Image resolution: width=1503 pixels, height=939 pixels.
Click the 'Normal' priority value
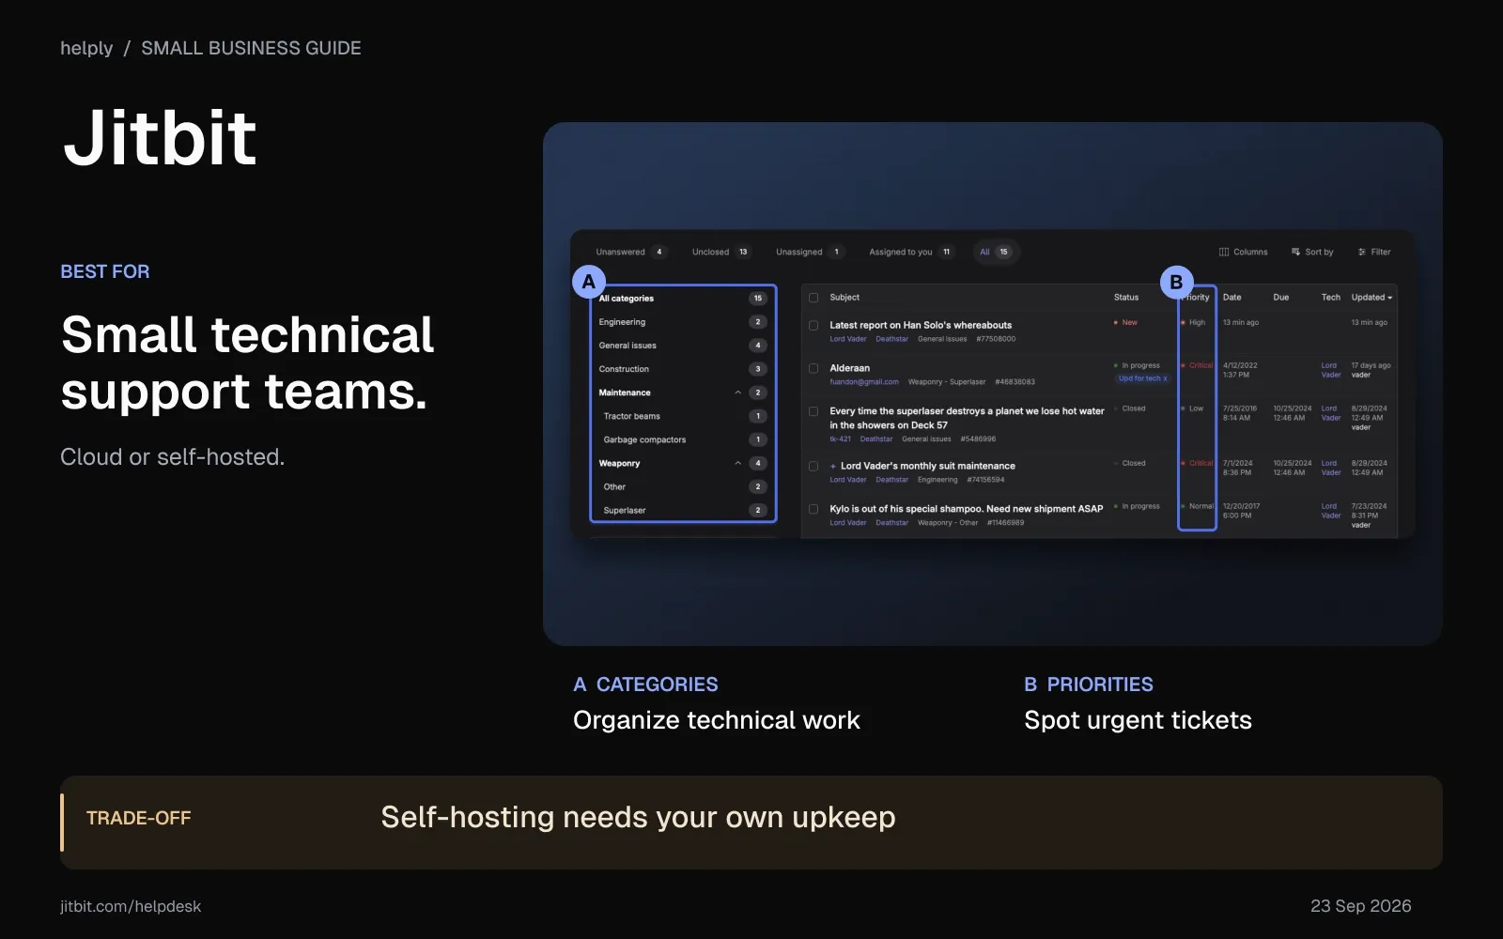(1201, 506)
